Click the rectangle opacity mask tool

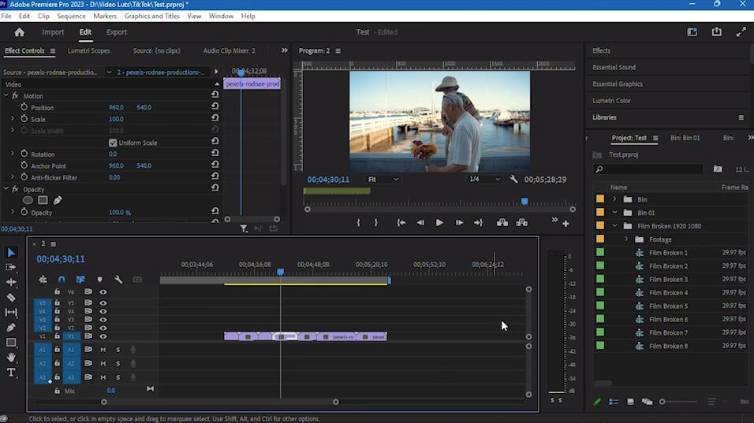[43, 200]
